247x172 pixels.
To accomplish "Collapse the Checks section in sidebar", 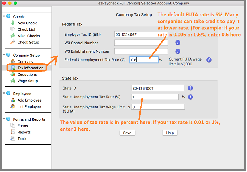I will (4, 17).
